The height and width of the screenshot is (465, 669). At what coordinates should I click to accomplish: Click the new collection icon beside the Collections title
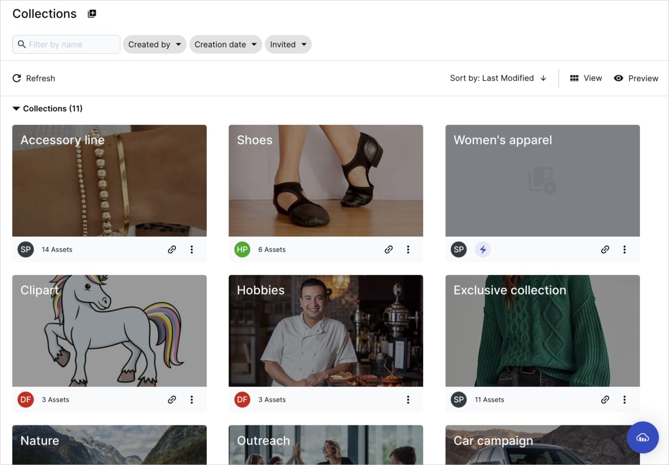tap(92, 14)
